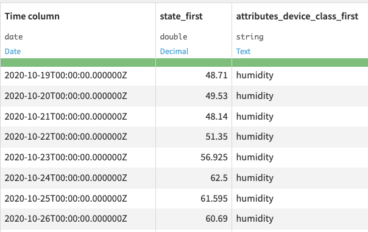This screenshot has width=368, height=232.
Task: Click the value 60.69
Action: (216, 219)
